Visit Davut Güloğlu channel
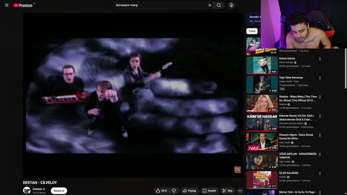 pyautogui.click(x=286, y=63)
